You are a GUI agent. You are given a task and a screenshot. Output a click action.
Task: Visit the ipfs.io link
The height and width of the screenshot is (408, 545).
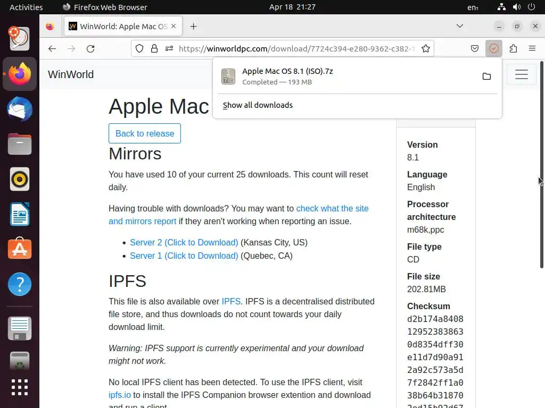coord(120,395)
